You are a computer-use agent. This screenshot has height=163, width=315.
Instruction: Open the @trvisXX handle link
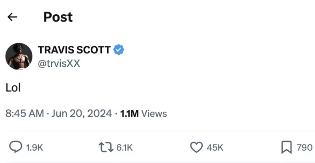(59, 63)
